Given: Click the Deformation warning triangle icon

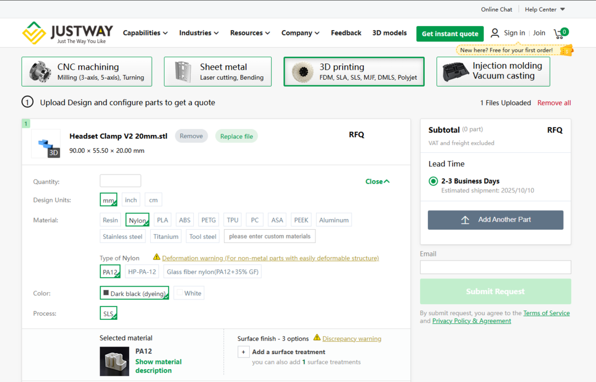Looking at the screenshot, I should [156, 257].
